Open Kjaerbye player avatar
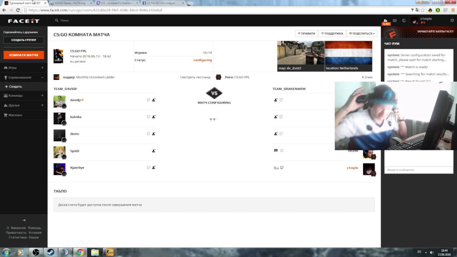Image resolution: width=457 pixels, height=257 pixels. pyautogui.click(x=60, y=169)
